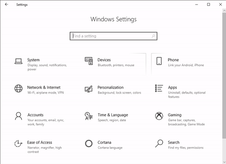Screen dimensions: 226x164
Task: Open the Gaming title link
Action: (174, 115)
